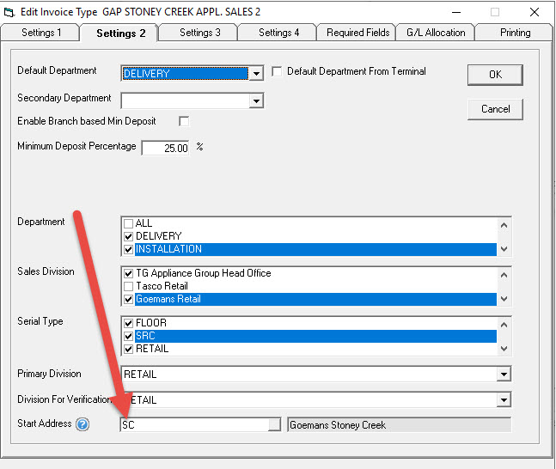Click Sales Division list scroll up arrow
The image size is (556, 469).
pyautogui.click(x=504, y=275)
